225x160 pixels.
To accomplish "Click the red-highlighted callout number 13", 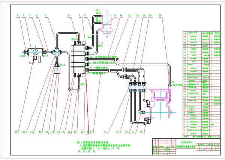I will pos(87,132).
